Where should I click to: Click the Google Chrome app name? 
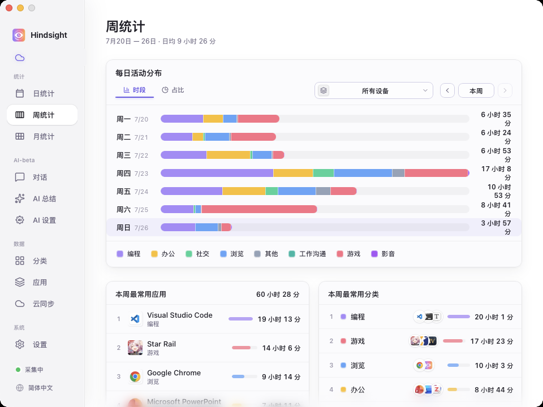pyautogui.click(x=174, y=373)
